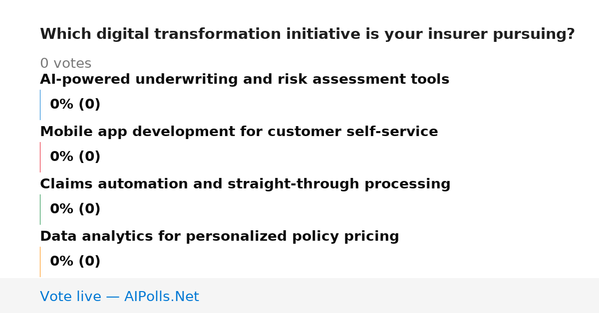The image size is (599, 313).
Task: Click the blue bar under AI-powered underwriting
Action: [40, 105]
